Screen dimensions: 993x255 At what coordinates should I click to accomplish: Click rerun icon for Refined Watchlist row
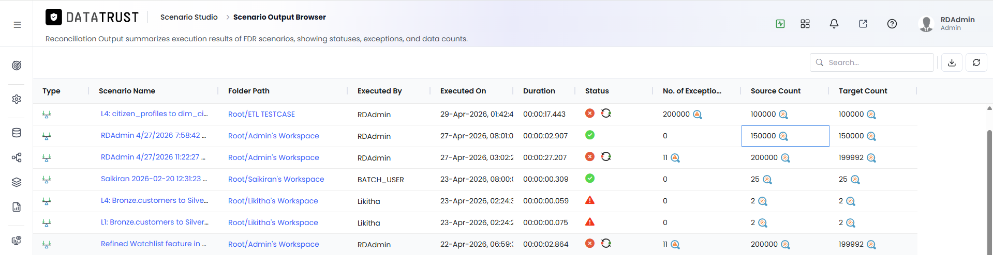click(606, 243)
